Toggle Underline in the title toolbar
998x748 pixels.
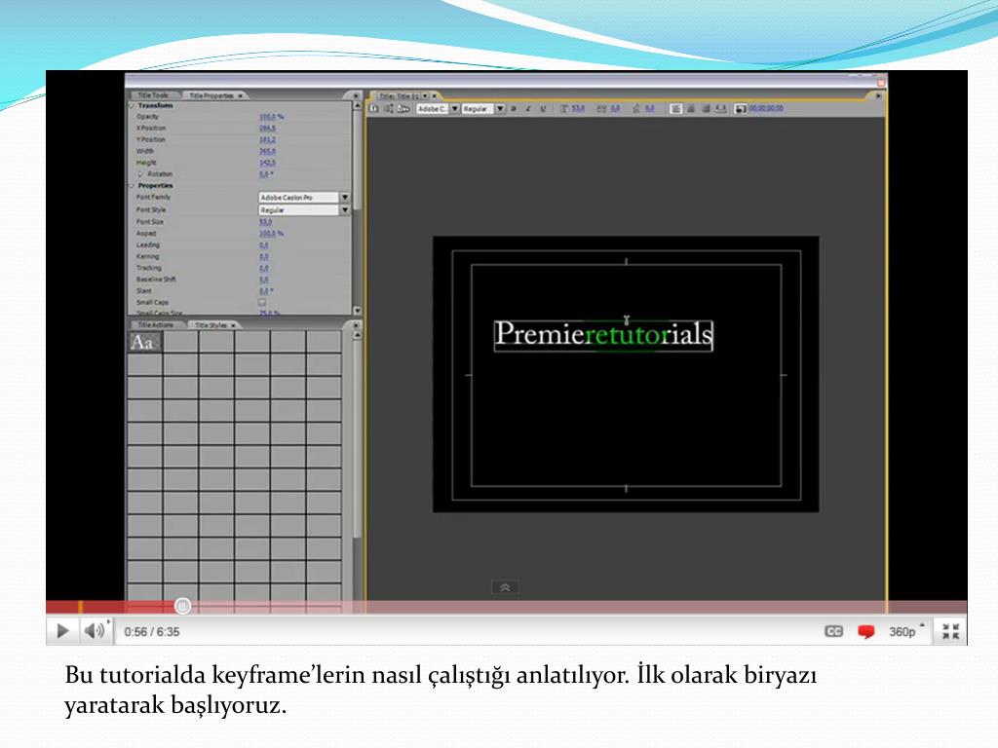543,109
